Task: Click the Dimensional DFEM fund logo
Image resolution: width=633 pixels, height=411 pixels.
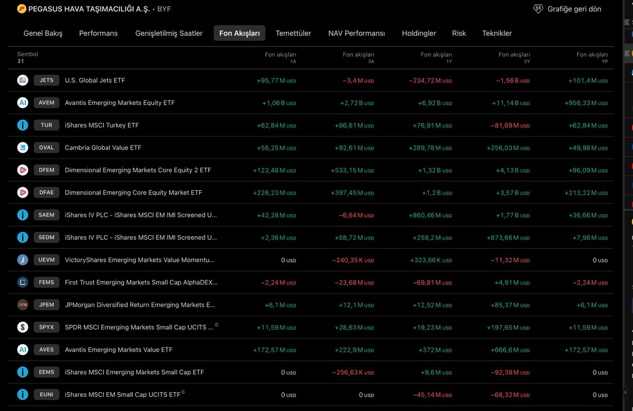Action: point(22,170)
